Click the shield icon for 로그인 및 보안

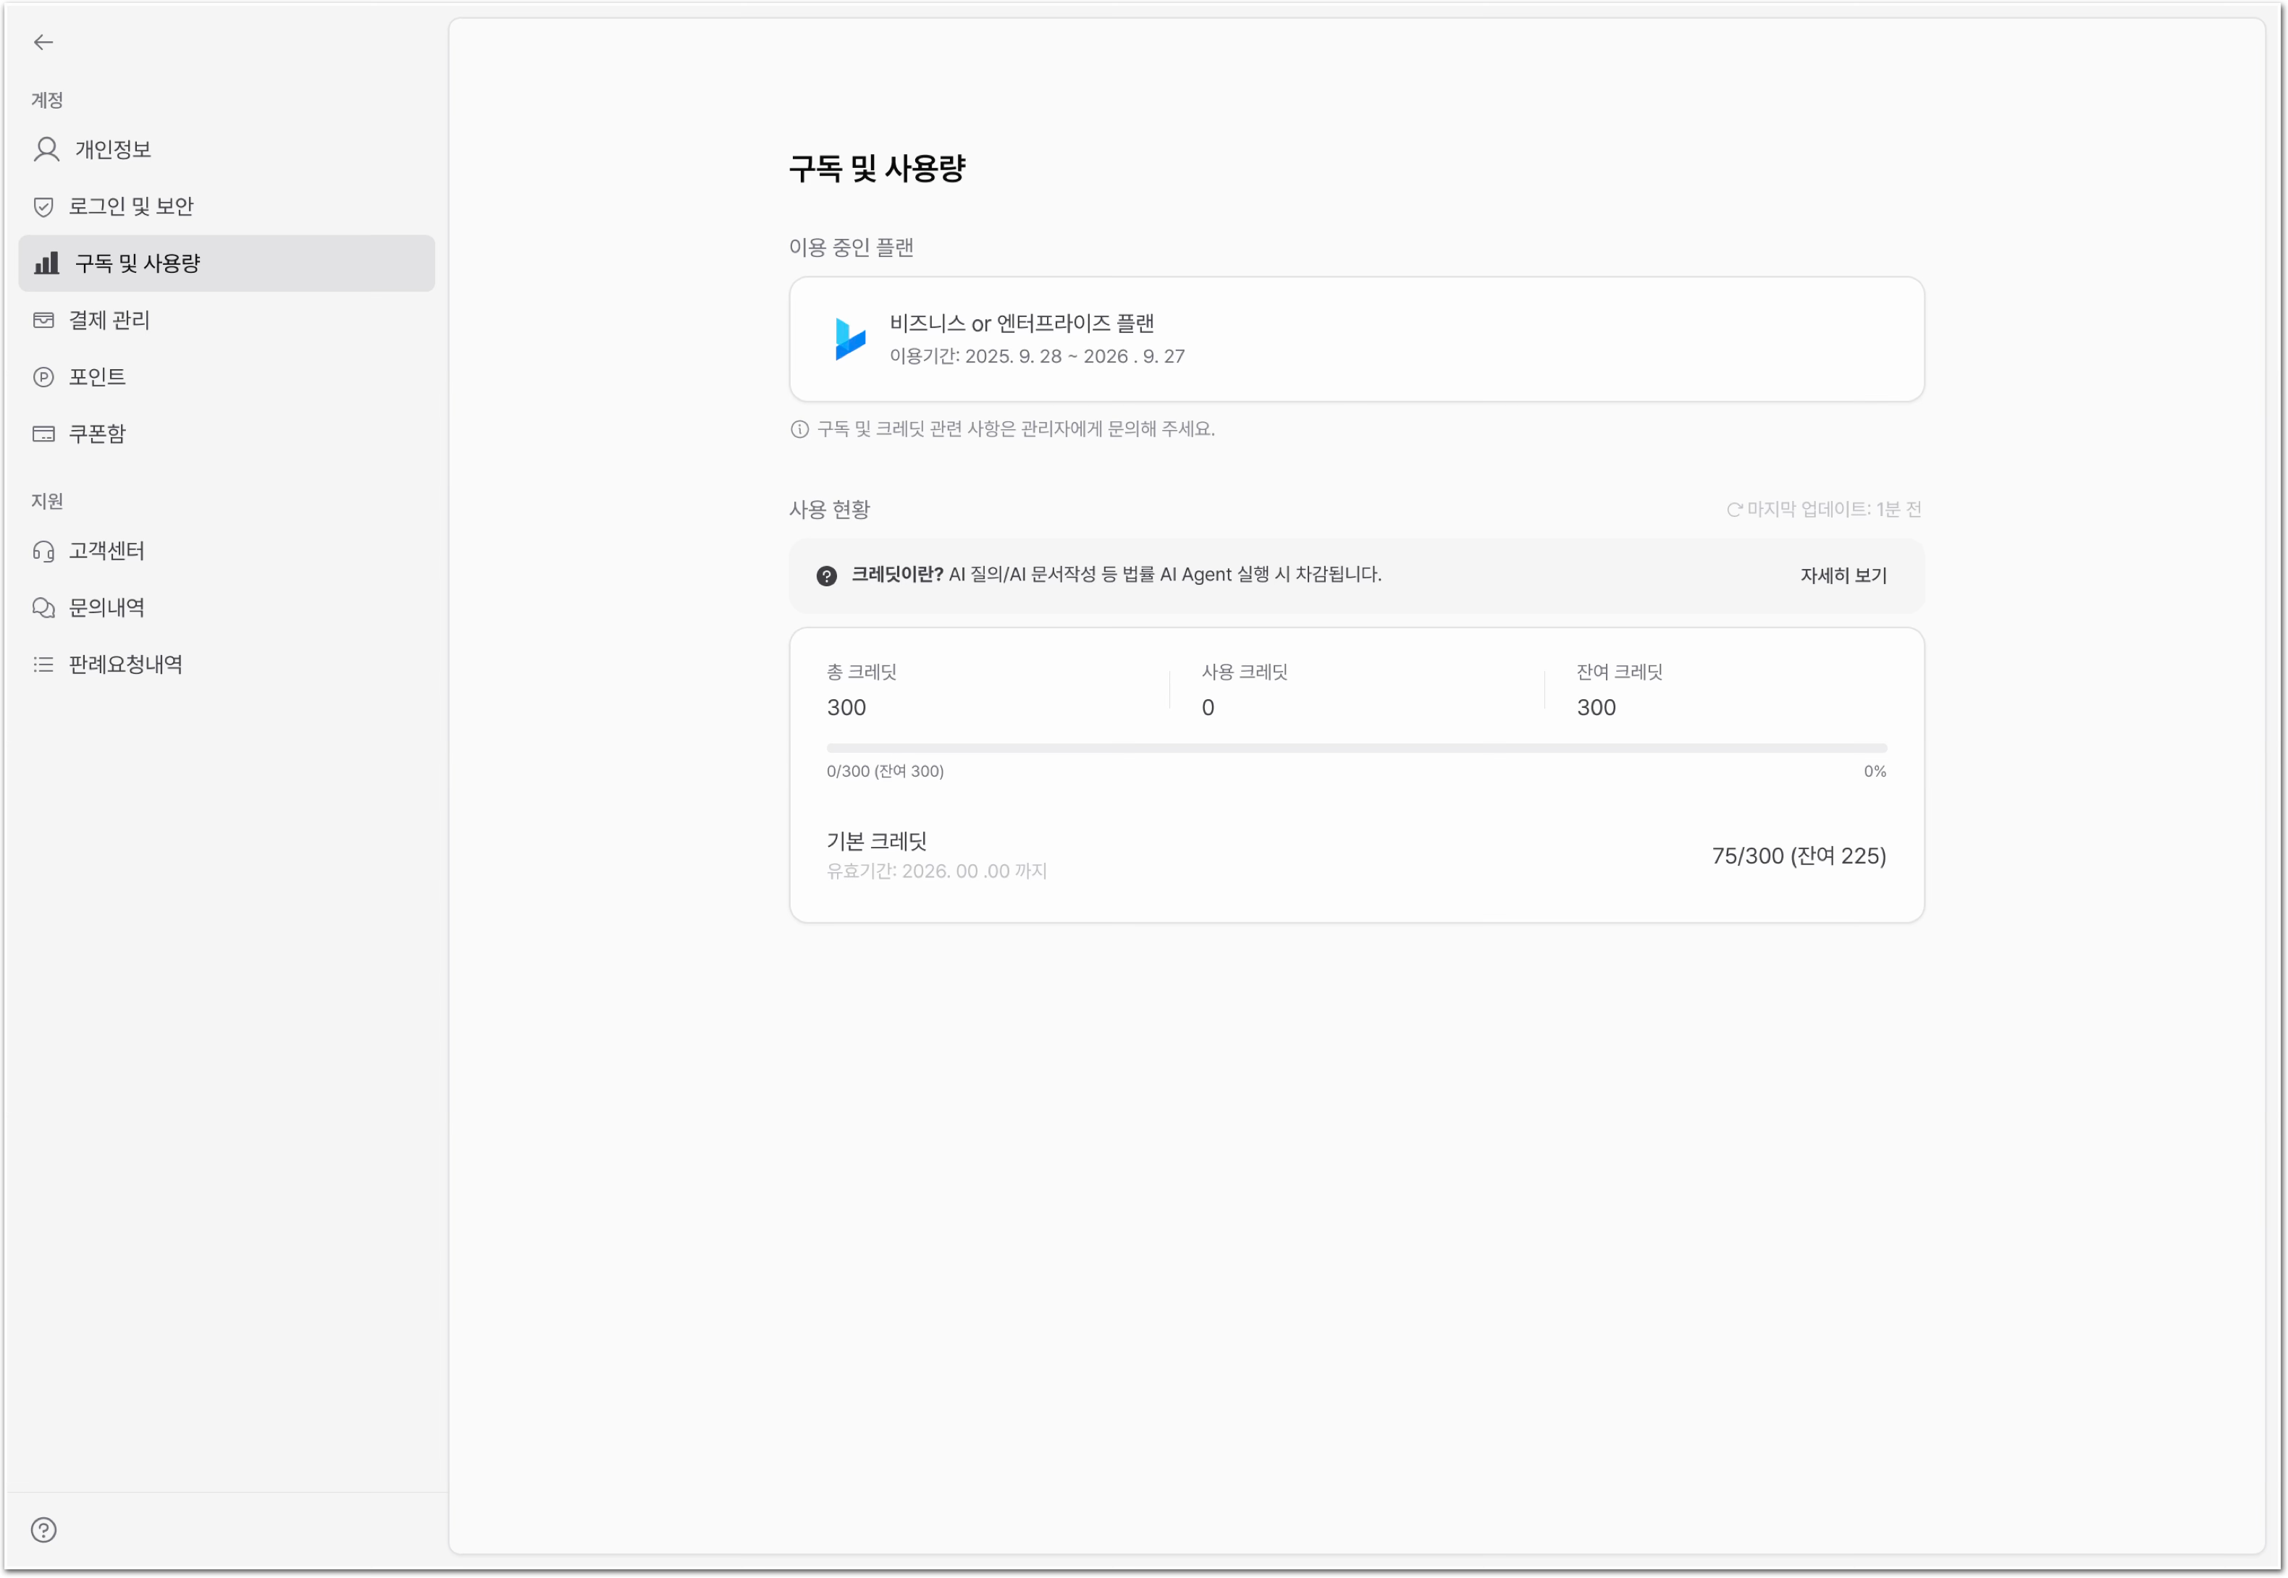click(x=43, y=206)
